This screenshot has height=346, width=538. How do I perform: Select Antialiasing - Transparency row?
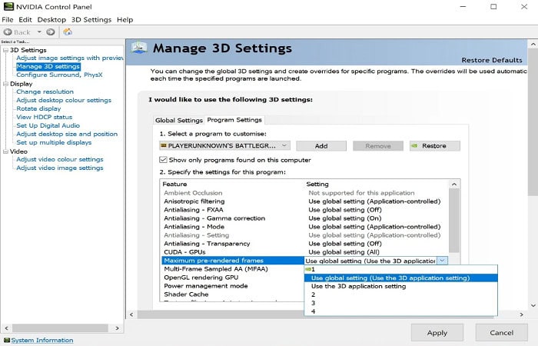pyautogui.click(x=304, y=244)
